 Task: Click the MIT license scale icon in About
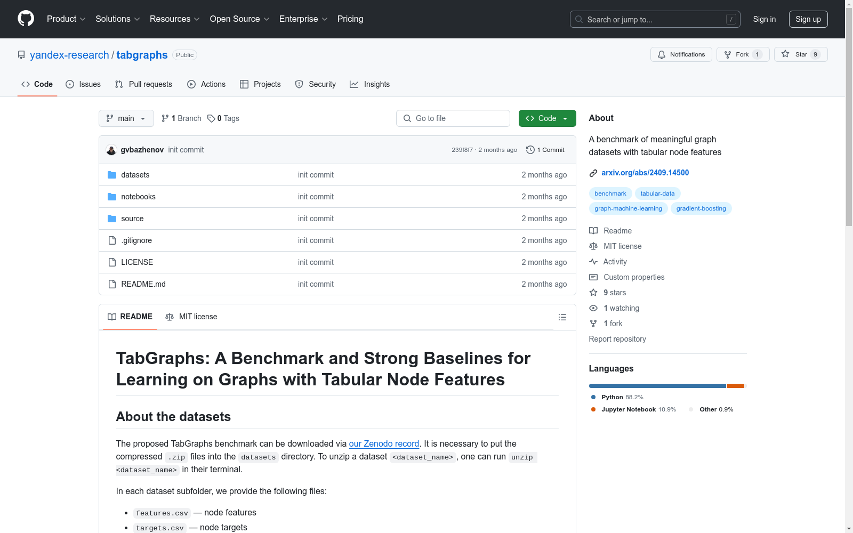(593, 246)
